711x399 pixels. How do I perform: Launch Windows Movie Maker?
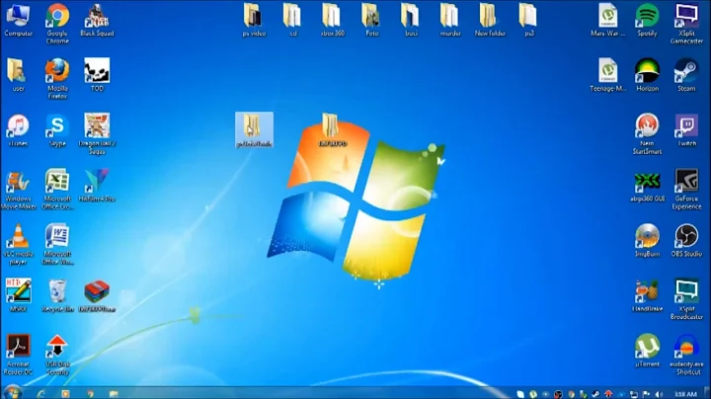click(18, 190)
